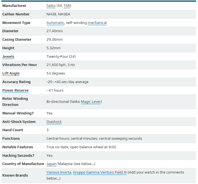Open the Power Reserve link
This screenshot has height=184, width=198.
(x=15, y=90)
